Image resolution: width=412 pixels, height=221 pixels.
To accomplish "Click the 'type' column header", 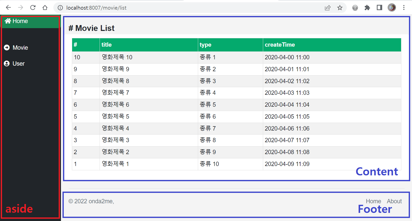I will pos(230,45).
